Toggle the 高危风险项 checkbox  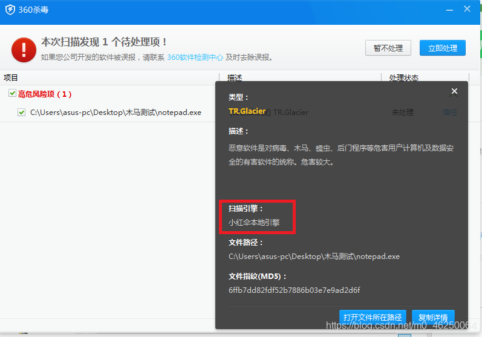pos(12,93)
